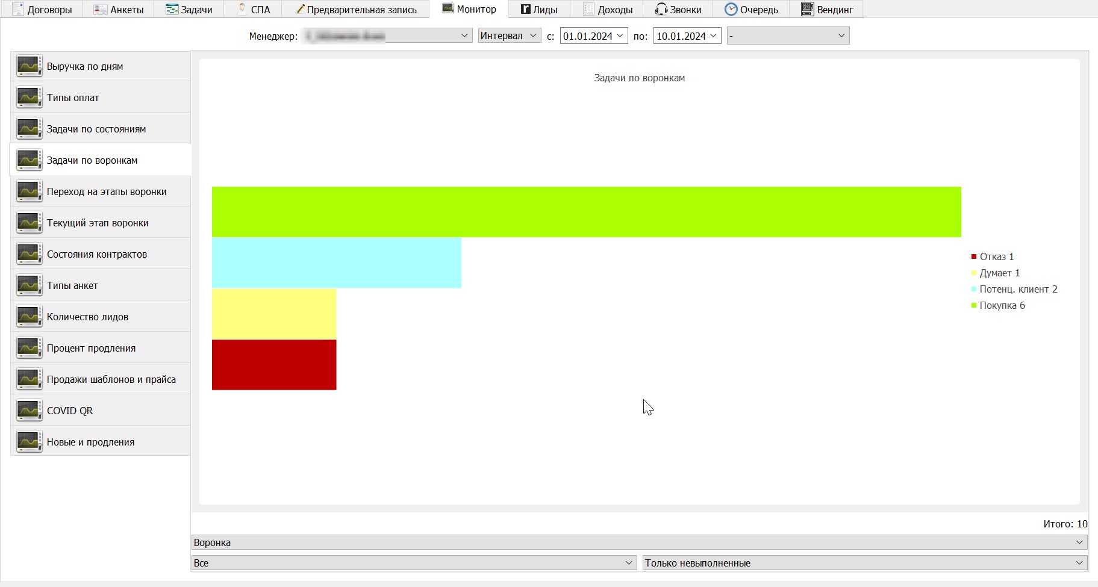This screenshot has height=587, width=1098.
Task: Open the Выручка по дням monitor icon
Action: coord(29,66)
